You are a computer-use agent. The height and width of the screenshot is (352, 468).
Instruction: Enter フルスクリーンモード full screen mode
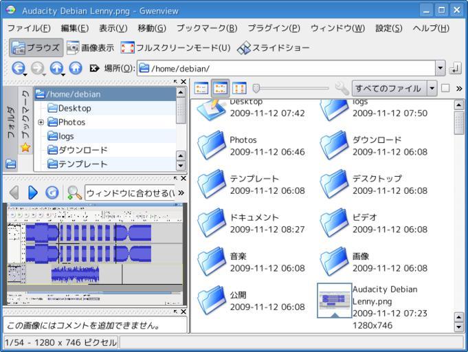(x=175, y=48)
